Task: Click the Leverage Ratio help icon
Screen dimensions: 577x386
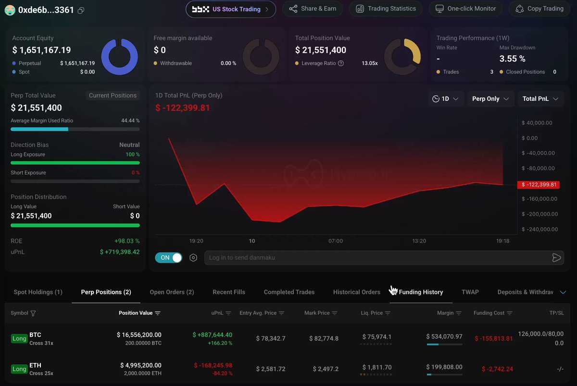Action: click(x=341, y=63)
